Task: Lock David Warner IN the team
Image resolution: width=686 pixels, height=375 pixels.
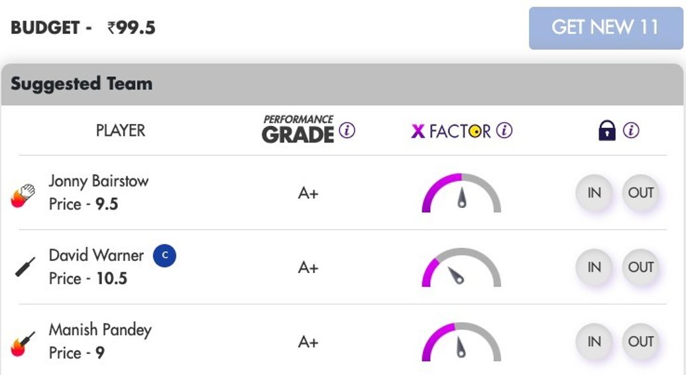Action: pyautogui.click(x=595, y=267)
